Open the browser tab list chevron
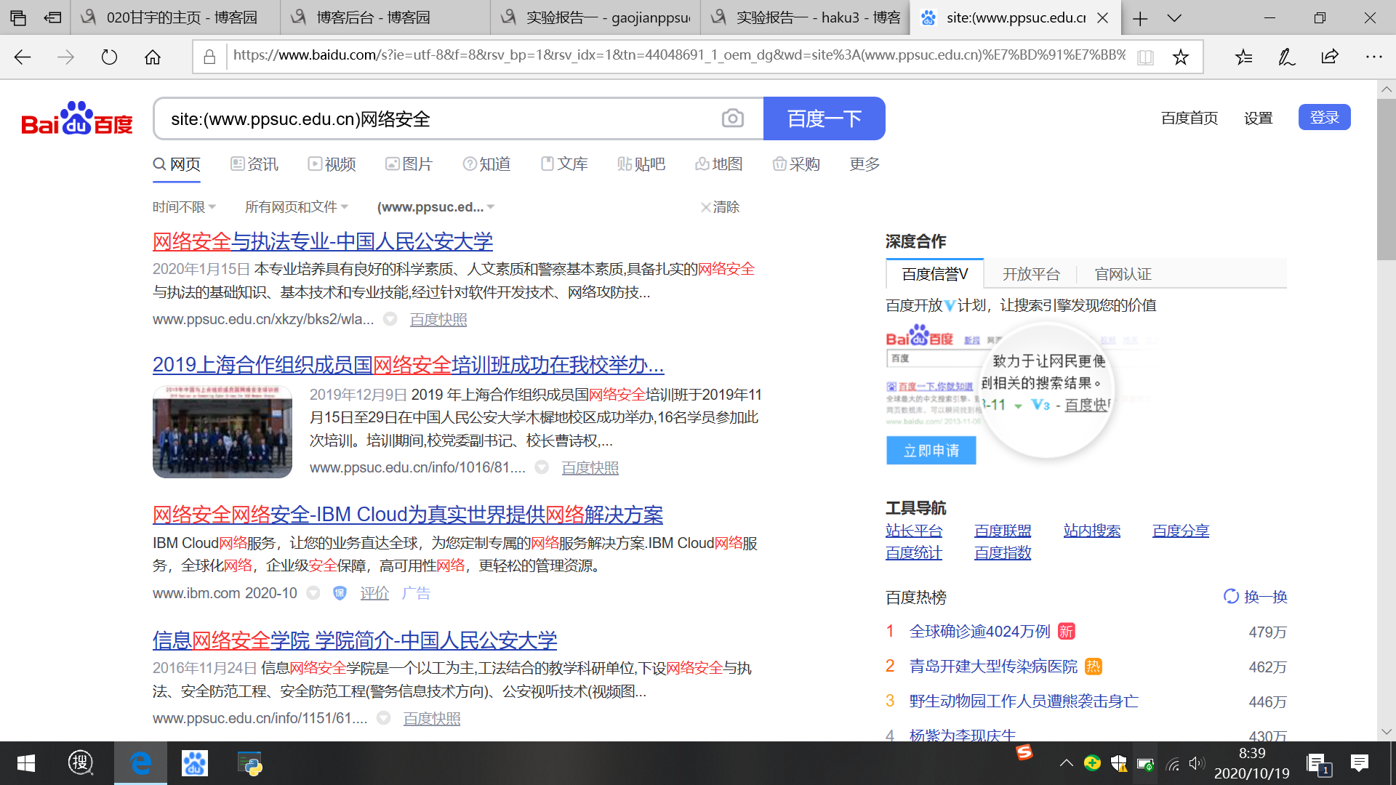 (x=1174, y=18)
